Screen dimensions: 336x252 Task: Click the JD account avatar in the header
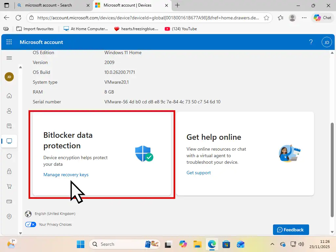point(326,42)
